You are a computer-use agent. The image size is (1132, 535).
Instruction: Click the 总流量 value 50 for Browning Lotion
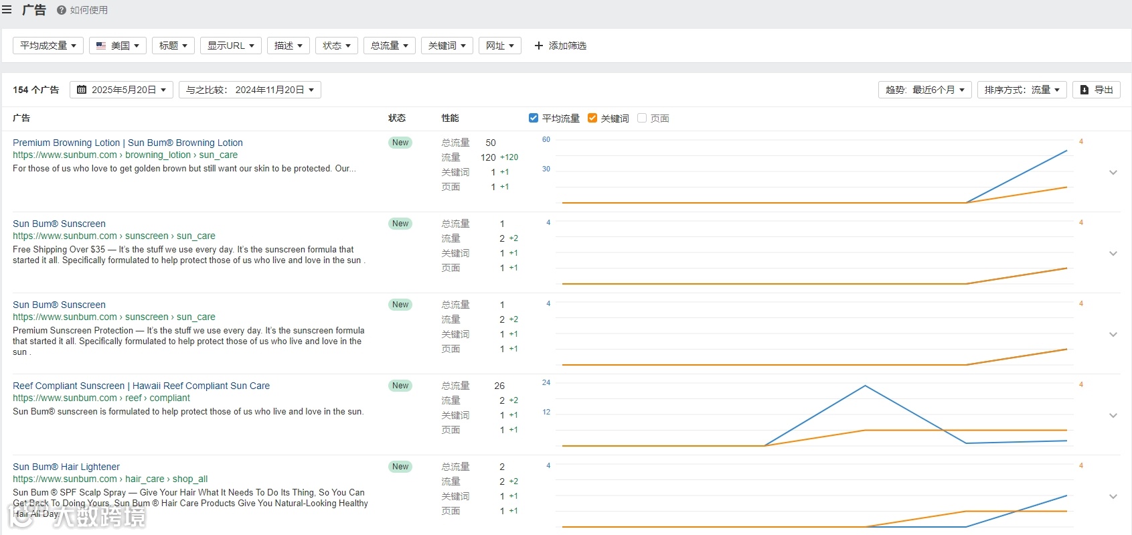(491, 143)
